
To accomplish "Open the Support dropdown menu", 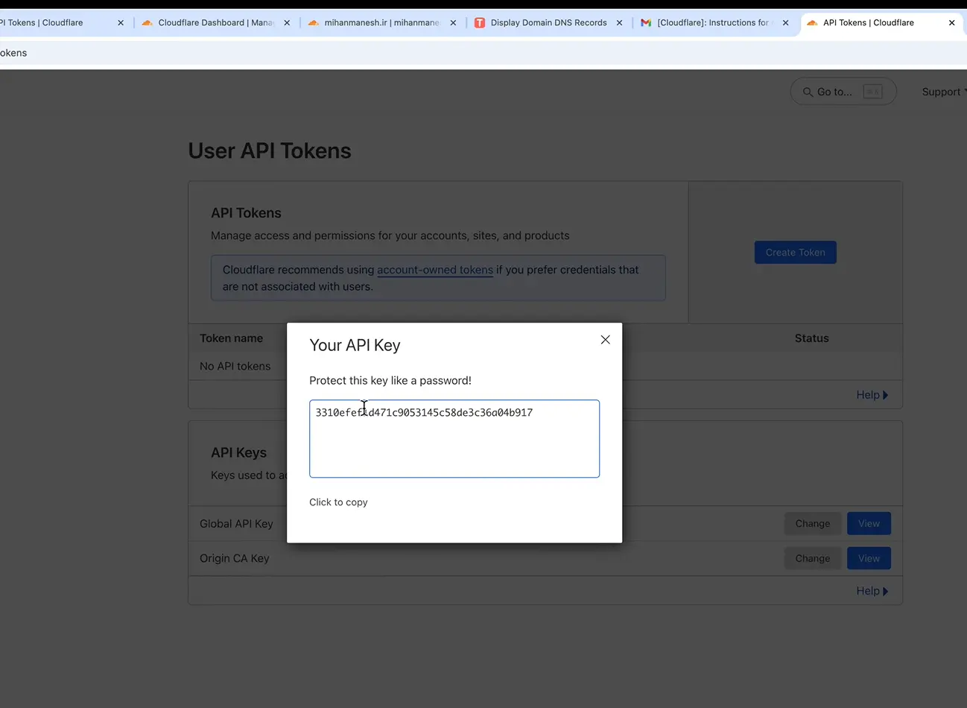I will pyautogui.click(x=944, y=92).
